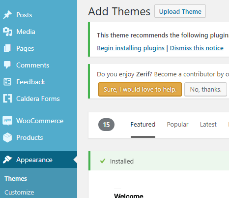The height and width of the screenshot is (198, 229).
Task: Select the Featured themes tab
Action: [x=143, y=125]
